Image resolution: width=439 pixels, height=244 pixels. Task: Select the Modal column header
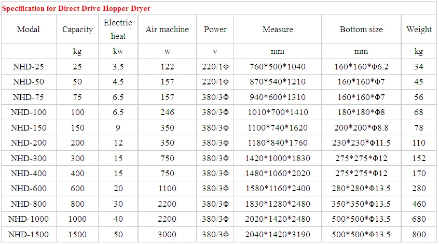click(x=29, y=30)
